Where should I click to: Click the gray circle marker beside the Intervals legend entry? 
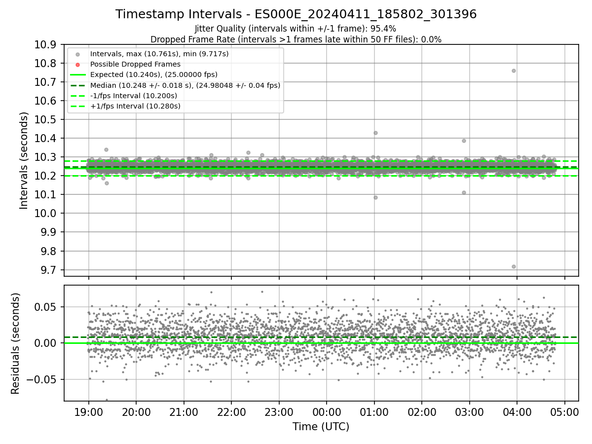[77, 54]
